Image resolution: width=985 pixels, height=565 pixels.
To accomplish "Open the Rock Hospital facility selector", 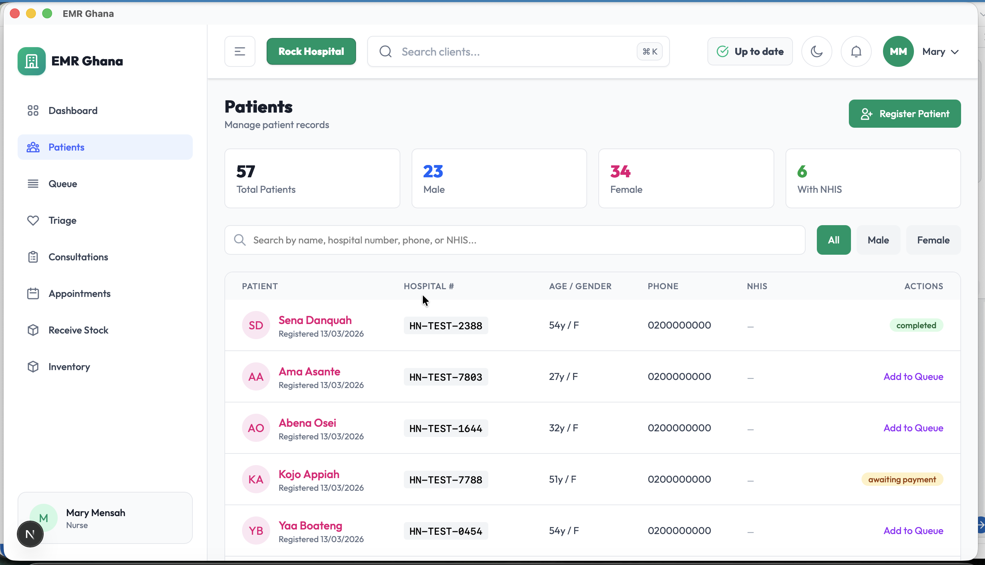I will click(x=311, y=51).
